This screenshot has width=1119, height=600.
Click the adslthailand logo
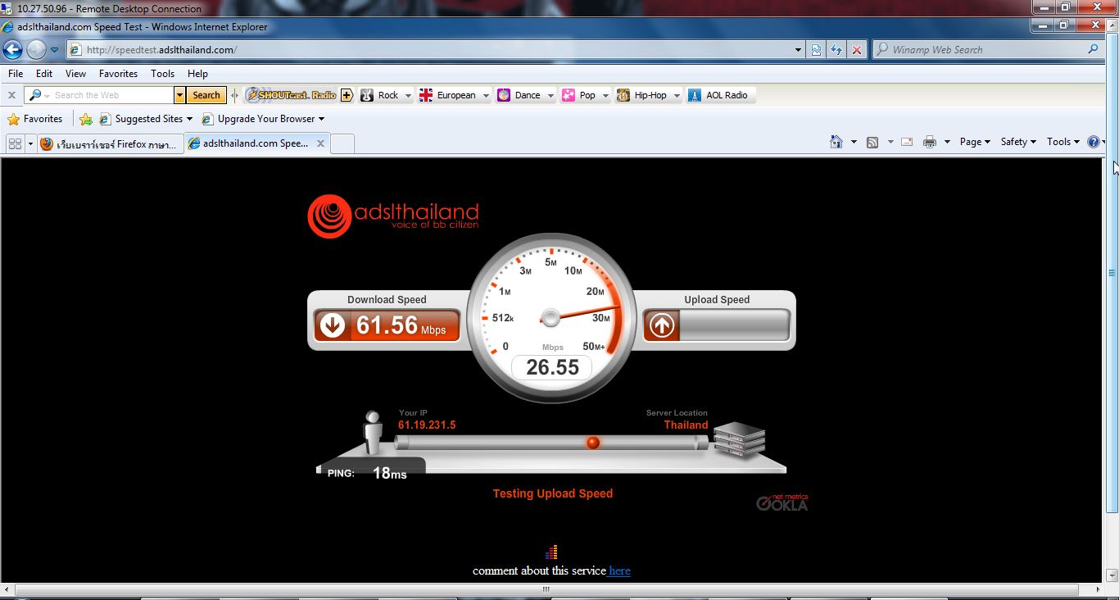[393, 216]
